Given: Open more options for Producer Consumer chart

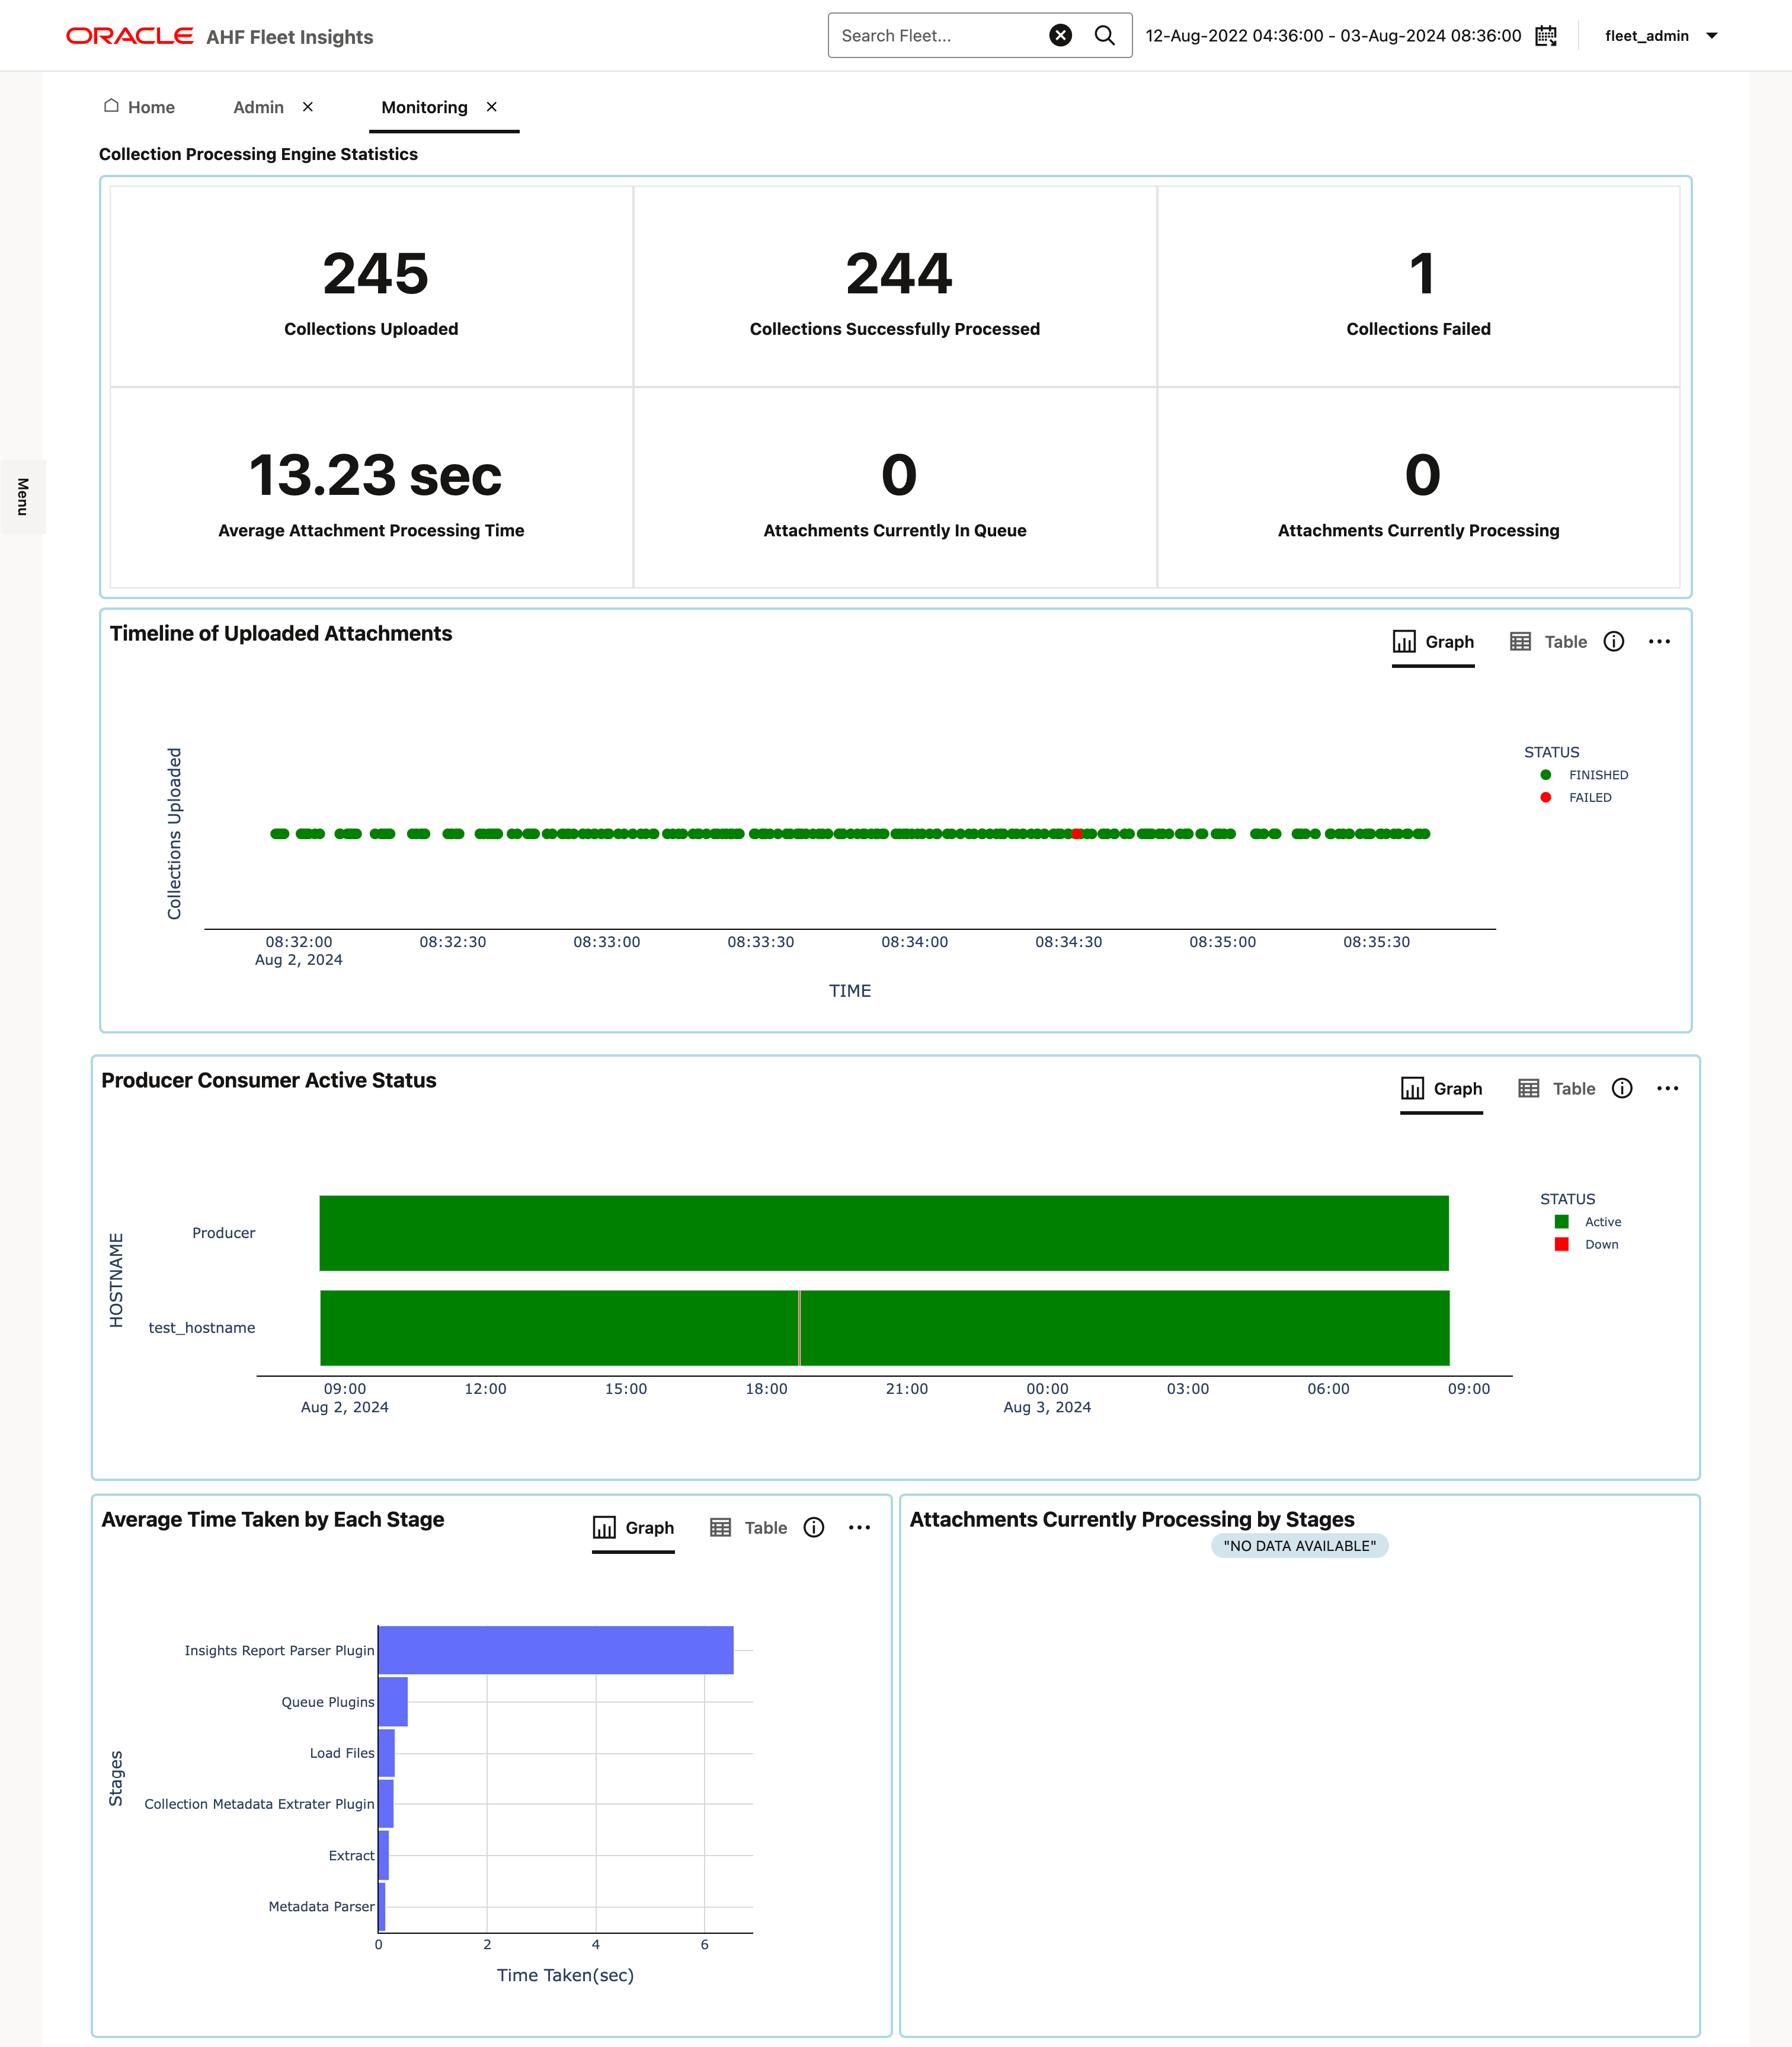Looking at the screenshot, I should tap(1667, 1089).
